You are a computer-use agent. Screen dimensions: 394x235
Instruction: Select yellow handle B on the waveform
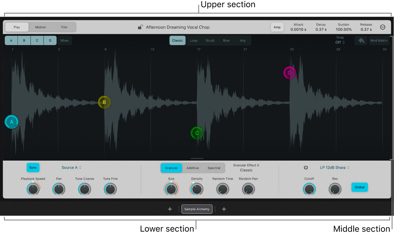[x=104, y=102]
